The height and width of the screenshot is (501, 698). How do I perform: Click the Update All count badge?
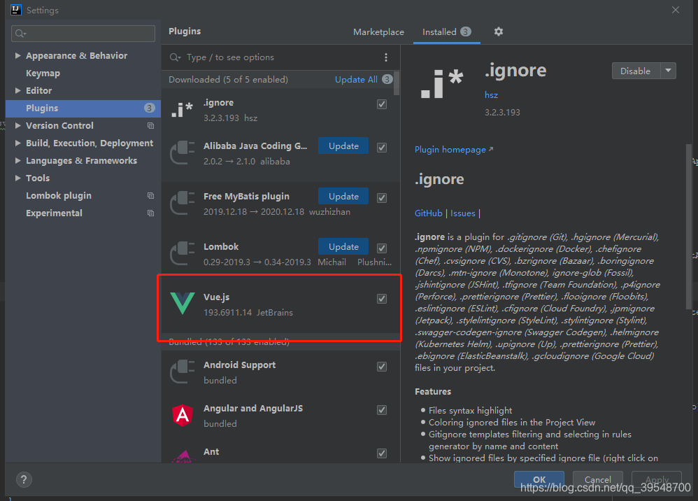(x=387, y=79)
